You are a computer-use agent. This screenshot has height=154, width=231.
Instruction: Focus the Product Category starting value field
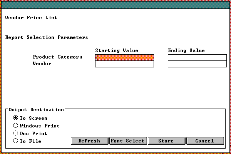[124, 57]
